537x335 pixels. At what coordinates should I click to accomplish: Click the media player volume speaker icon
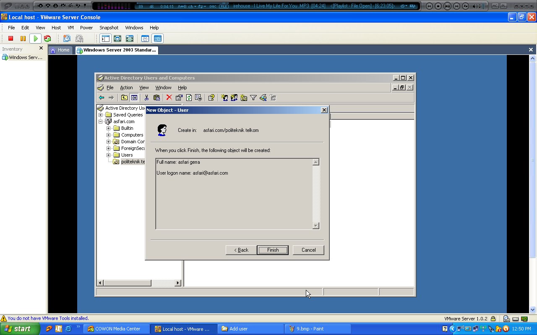(475, 6)
